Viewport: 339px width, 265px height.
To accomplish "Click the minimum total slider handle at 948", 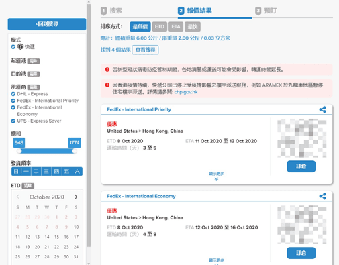I will pos(19,151).
